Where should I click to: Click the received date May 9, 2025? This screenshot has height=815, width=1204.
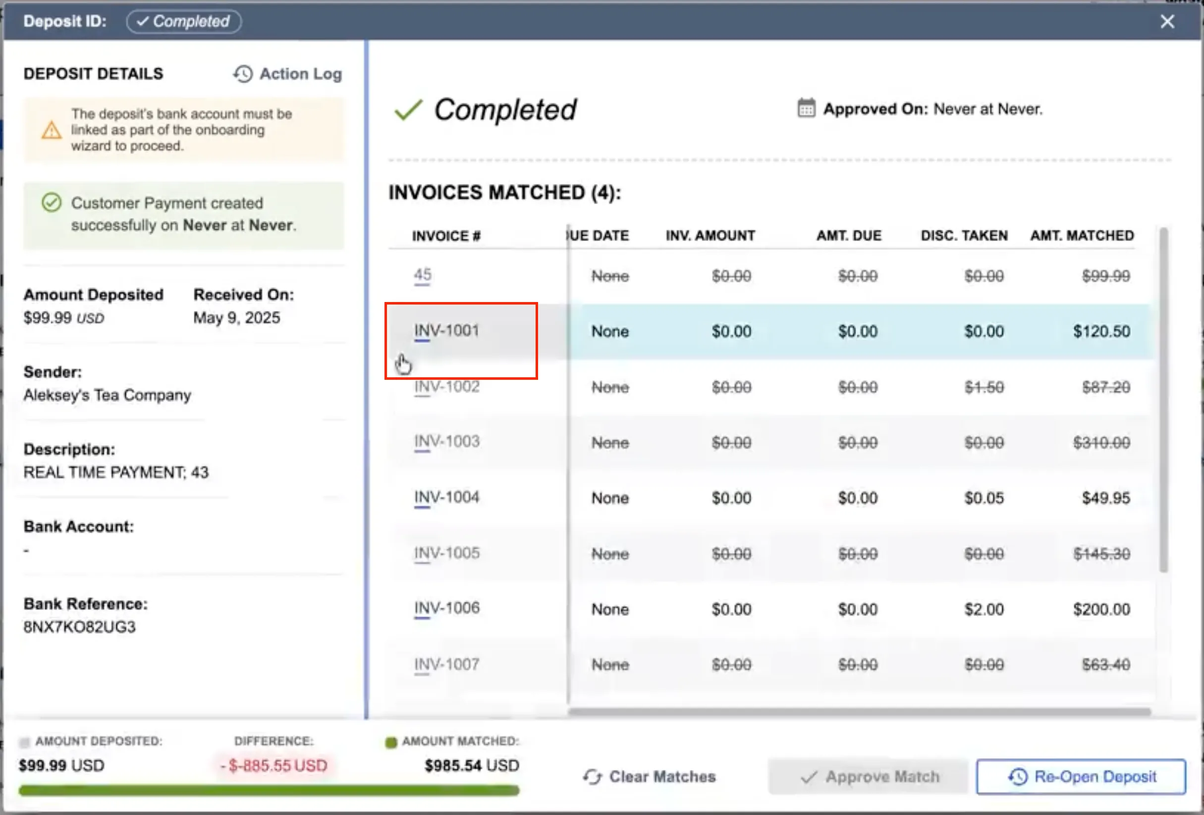coord(237,317)
